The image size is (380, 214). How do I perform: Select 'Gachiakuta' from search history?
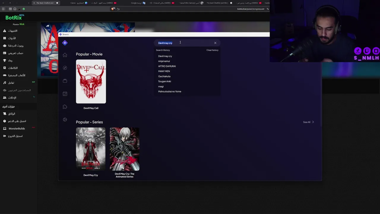click(164, 76)
